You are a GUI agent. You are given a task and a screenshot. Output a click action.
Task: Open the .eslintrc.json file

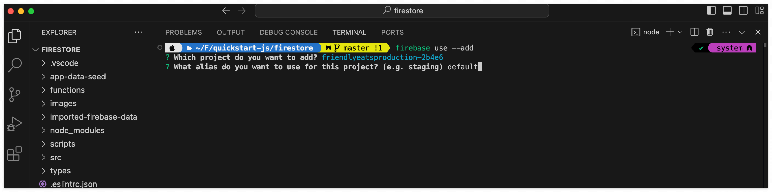click(91, 184)
